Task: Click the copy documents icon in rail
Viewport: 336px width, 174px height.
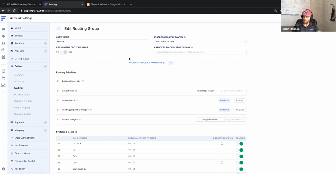Action: coord(3,50)
